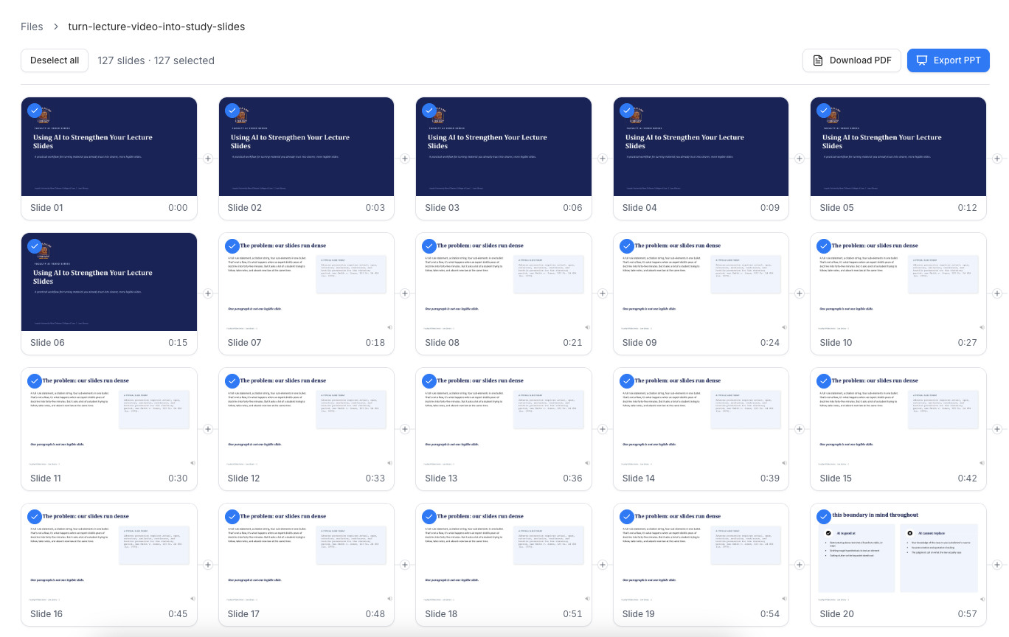This screenshot has height=637, width=1009.
Task: Click speaker icon on Slide 16
Action: pos(193,599)
